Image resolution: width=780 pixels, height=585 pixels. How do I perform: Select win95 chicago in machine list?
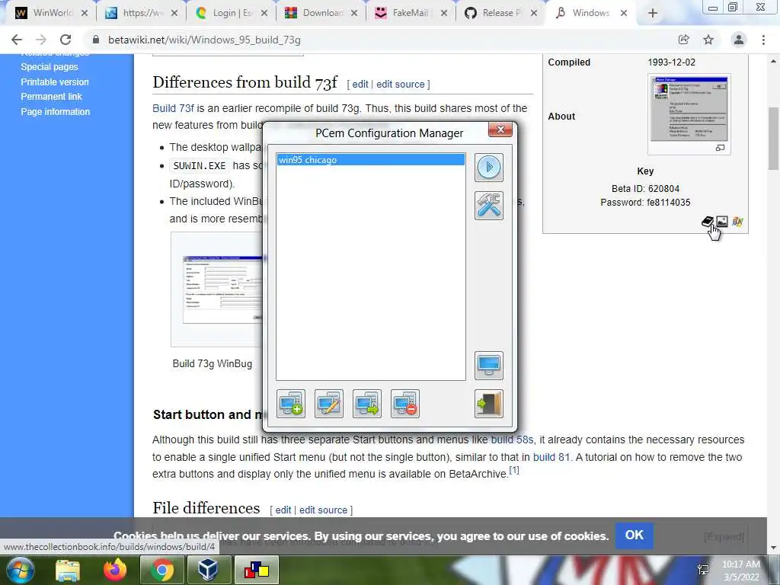click(371, 160)
